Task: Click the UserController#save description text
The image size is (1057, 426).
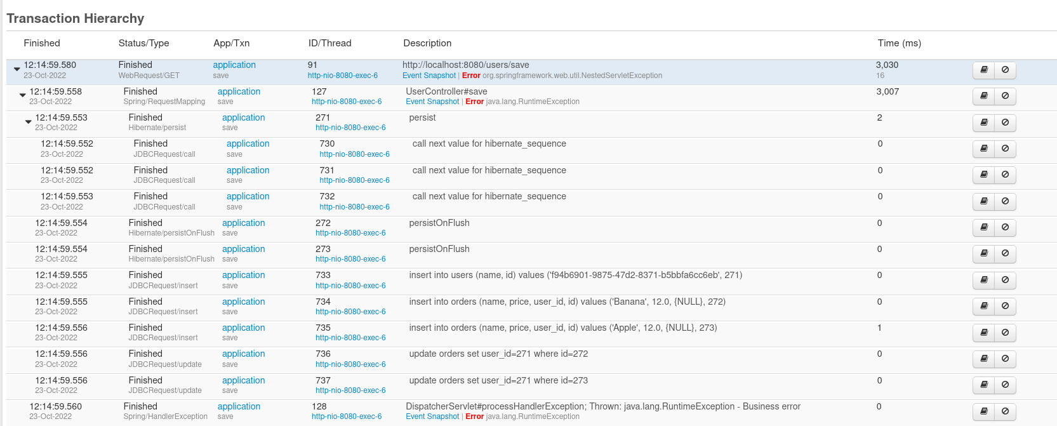Action: tap(447, 91)
